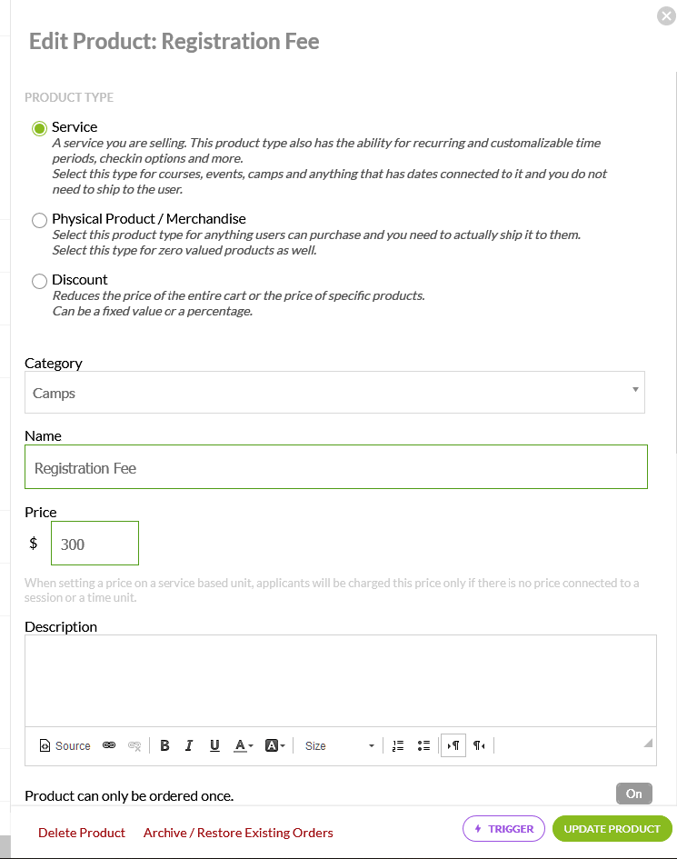Select the Service product type
Screen dimensions: 677x859
point(39,128)
